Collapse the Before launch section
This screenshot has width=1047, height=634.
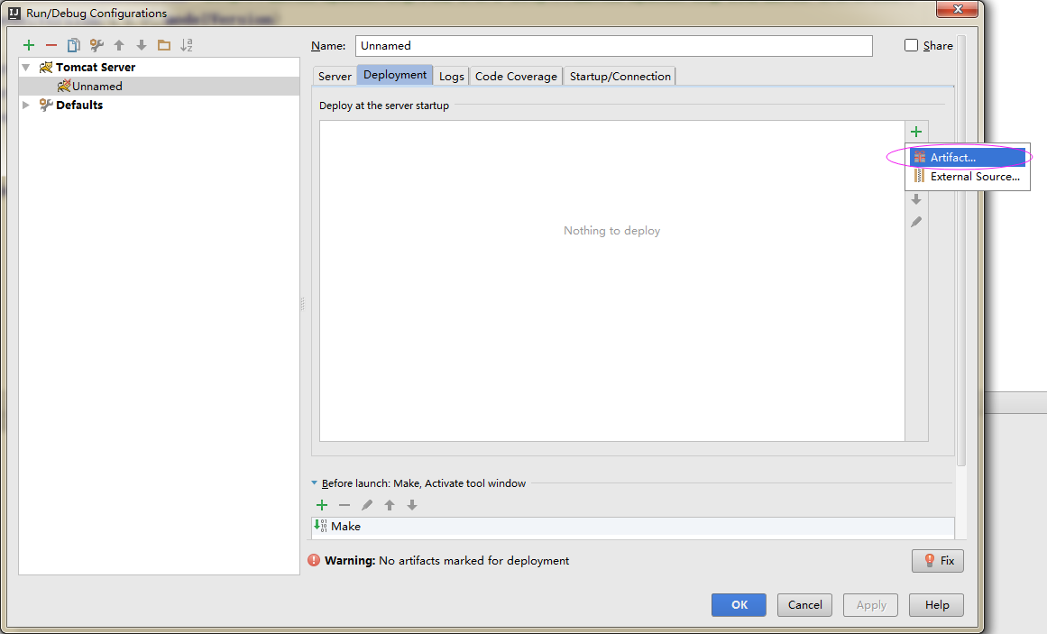pos(315,483)
